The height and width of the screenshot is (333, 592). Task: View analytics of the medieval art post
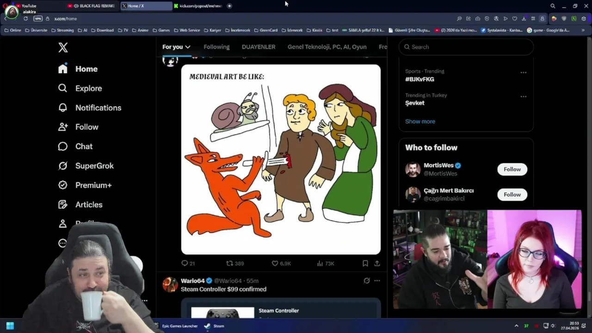tap(326, 263)
